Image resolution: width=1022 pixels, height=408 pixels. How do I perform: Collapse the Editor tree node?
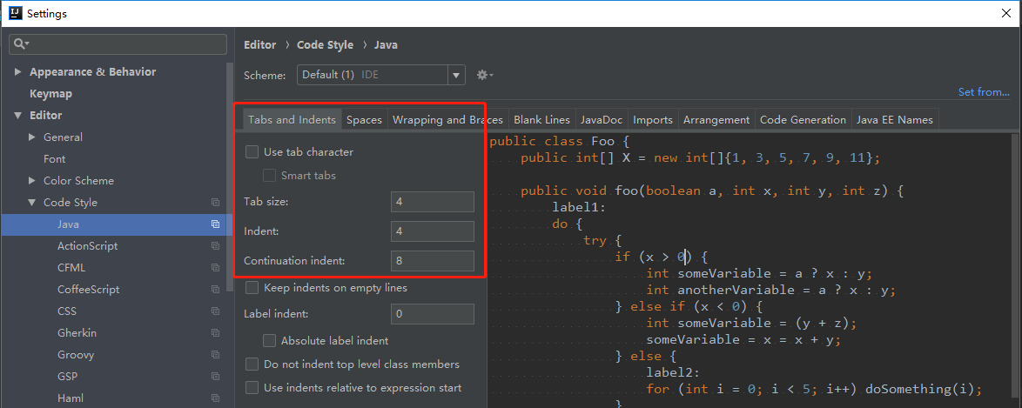pos(17,116)
